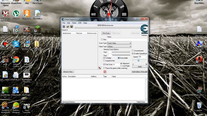Image resolution: width=207 pixels, height=116 pixels.
Task: Toggle the Executable checkbox
Action: click(x=119, y=58)
